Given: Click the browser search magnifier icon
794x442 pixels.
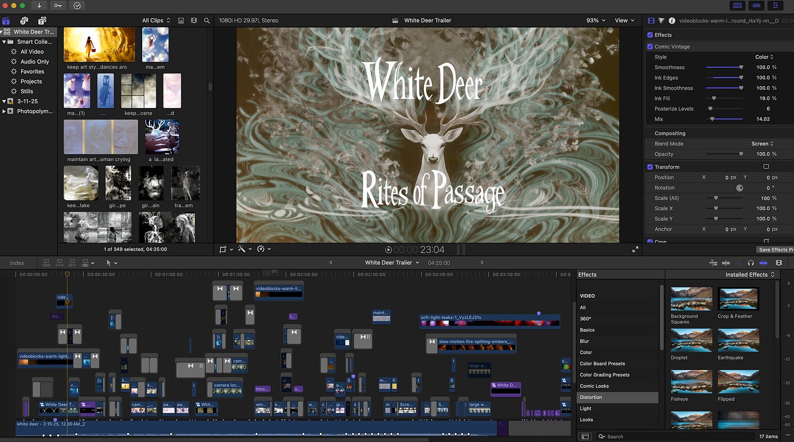Looking at the screenshot, I should (x=207, y=21).
